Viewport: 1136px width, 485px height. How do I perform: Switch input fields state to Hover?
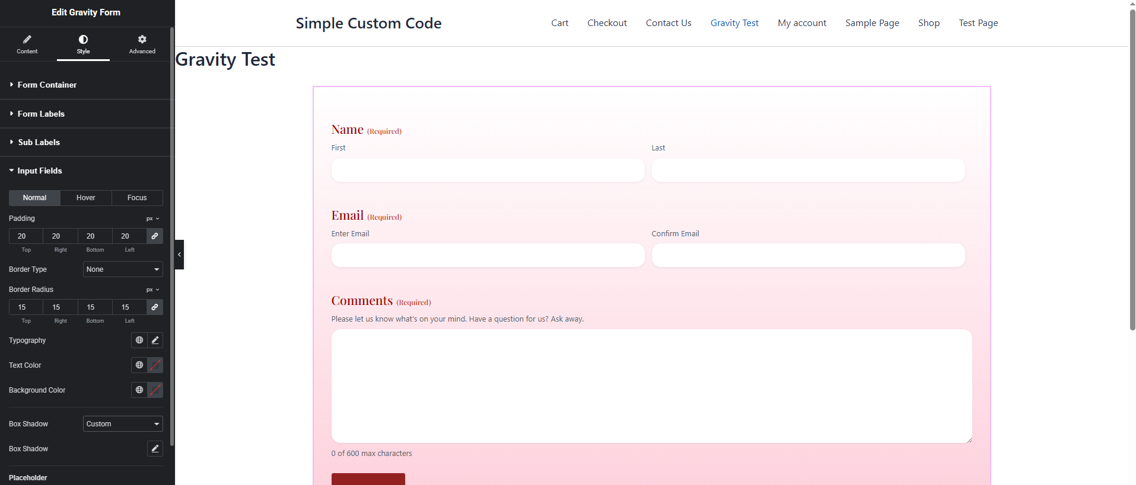(x=85, y=198)
